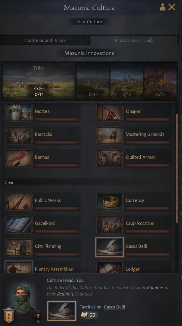
Task: Click the Plenary Assemblies innovation icon
Action: coord(19,267)
